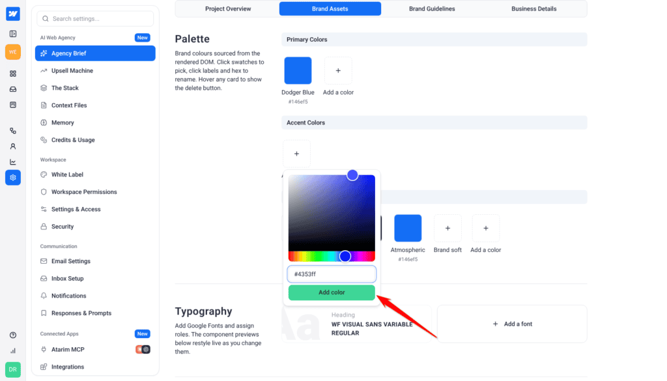Open Workspace Permissions page
The image size is (667, 381).
click(x=95, y=191)
